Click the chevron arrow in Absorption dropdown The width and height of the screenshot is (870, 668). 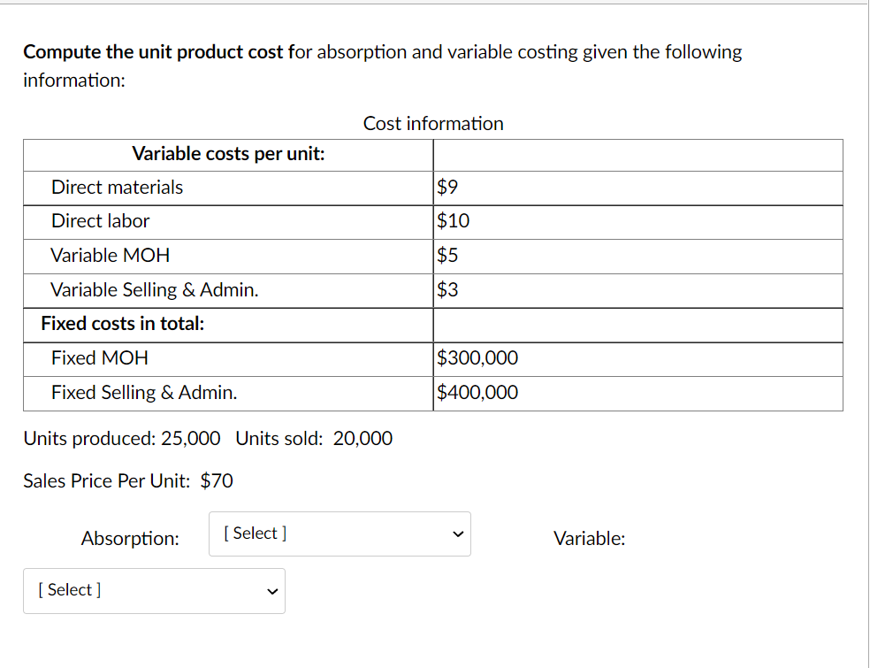[459, 534]
